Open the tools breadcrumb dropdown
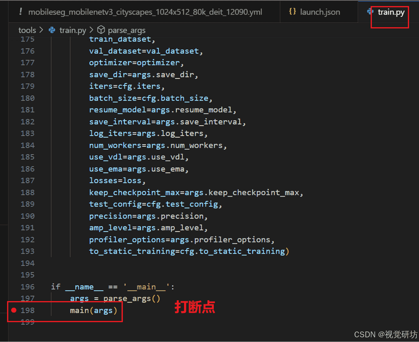The height and width of the screenshot is (342, 419). click(x=27, y=30)
